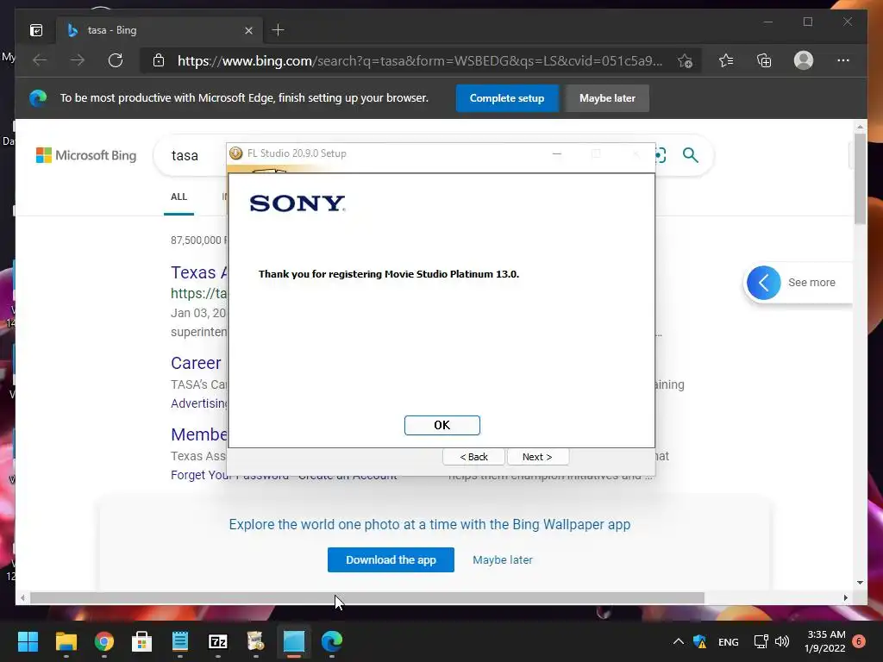
Task: Click the Microsoft Bing logo
Action: click(86, 155)
